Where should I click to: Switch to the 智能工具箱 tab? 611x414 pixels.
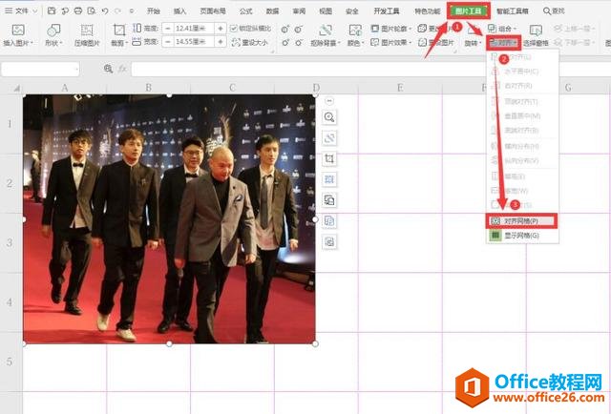click(512, 11)
